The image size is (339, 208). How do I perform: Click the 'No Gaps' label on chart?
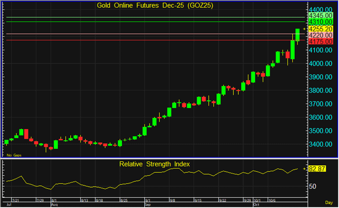click(13, 154)
